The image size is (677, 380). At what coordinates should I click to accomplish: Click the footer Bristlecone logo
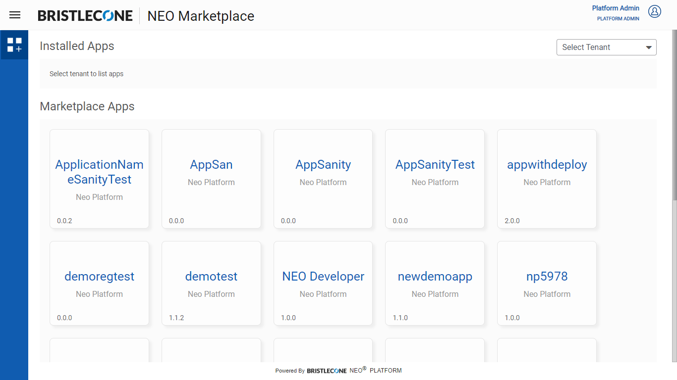[x=327, y=371]
